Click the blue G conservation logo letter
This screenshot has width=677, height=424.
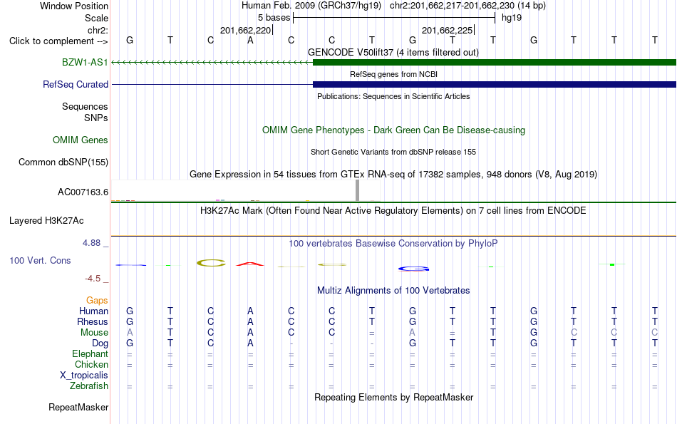point(413,269)
